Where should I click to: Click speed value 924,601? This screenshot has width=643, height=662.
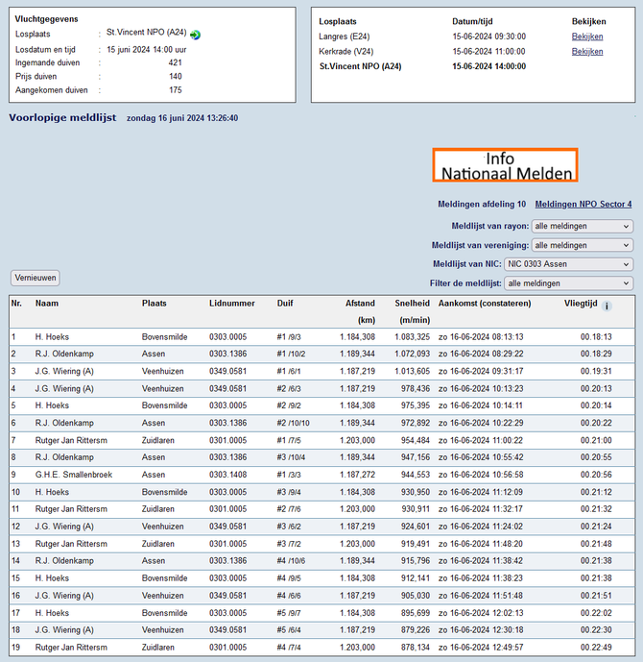pos(416,527)
